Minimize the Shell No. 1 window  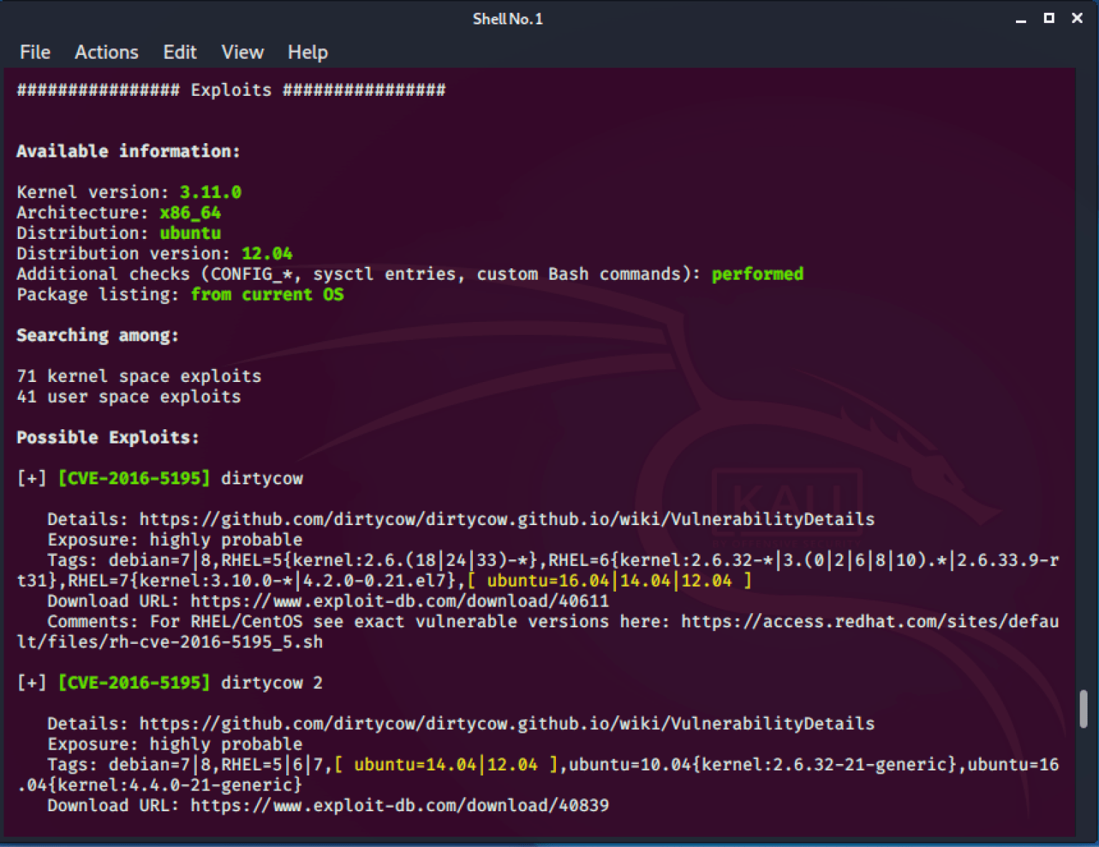click(1021, 19)
